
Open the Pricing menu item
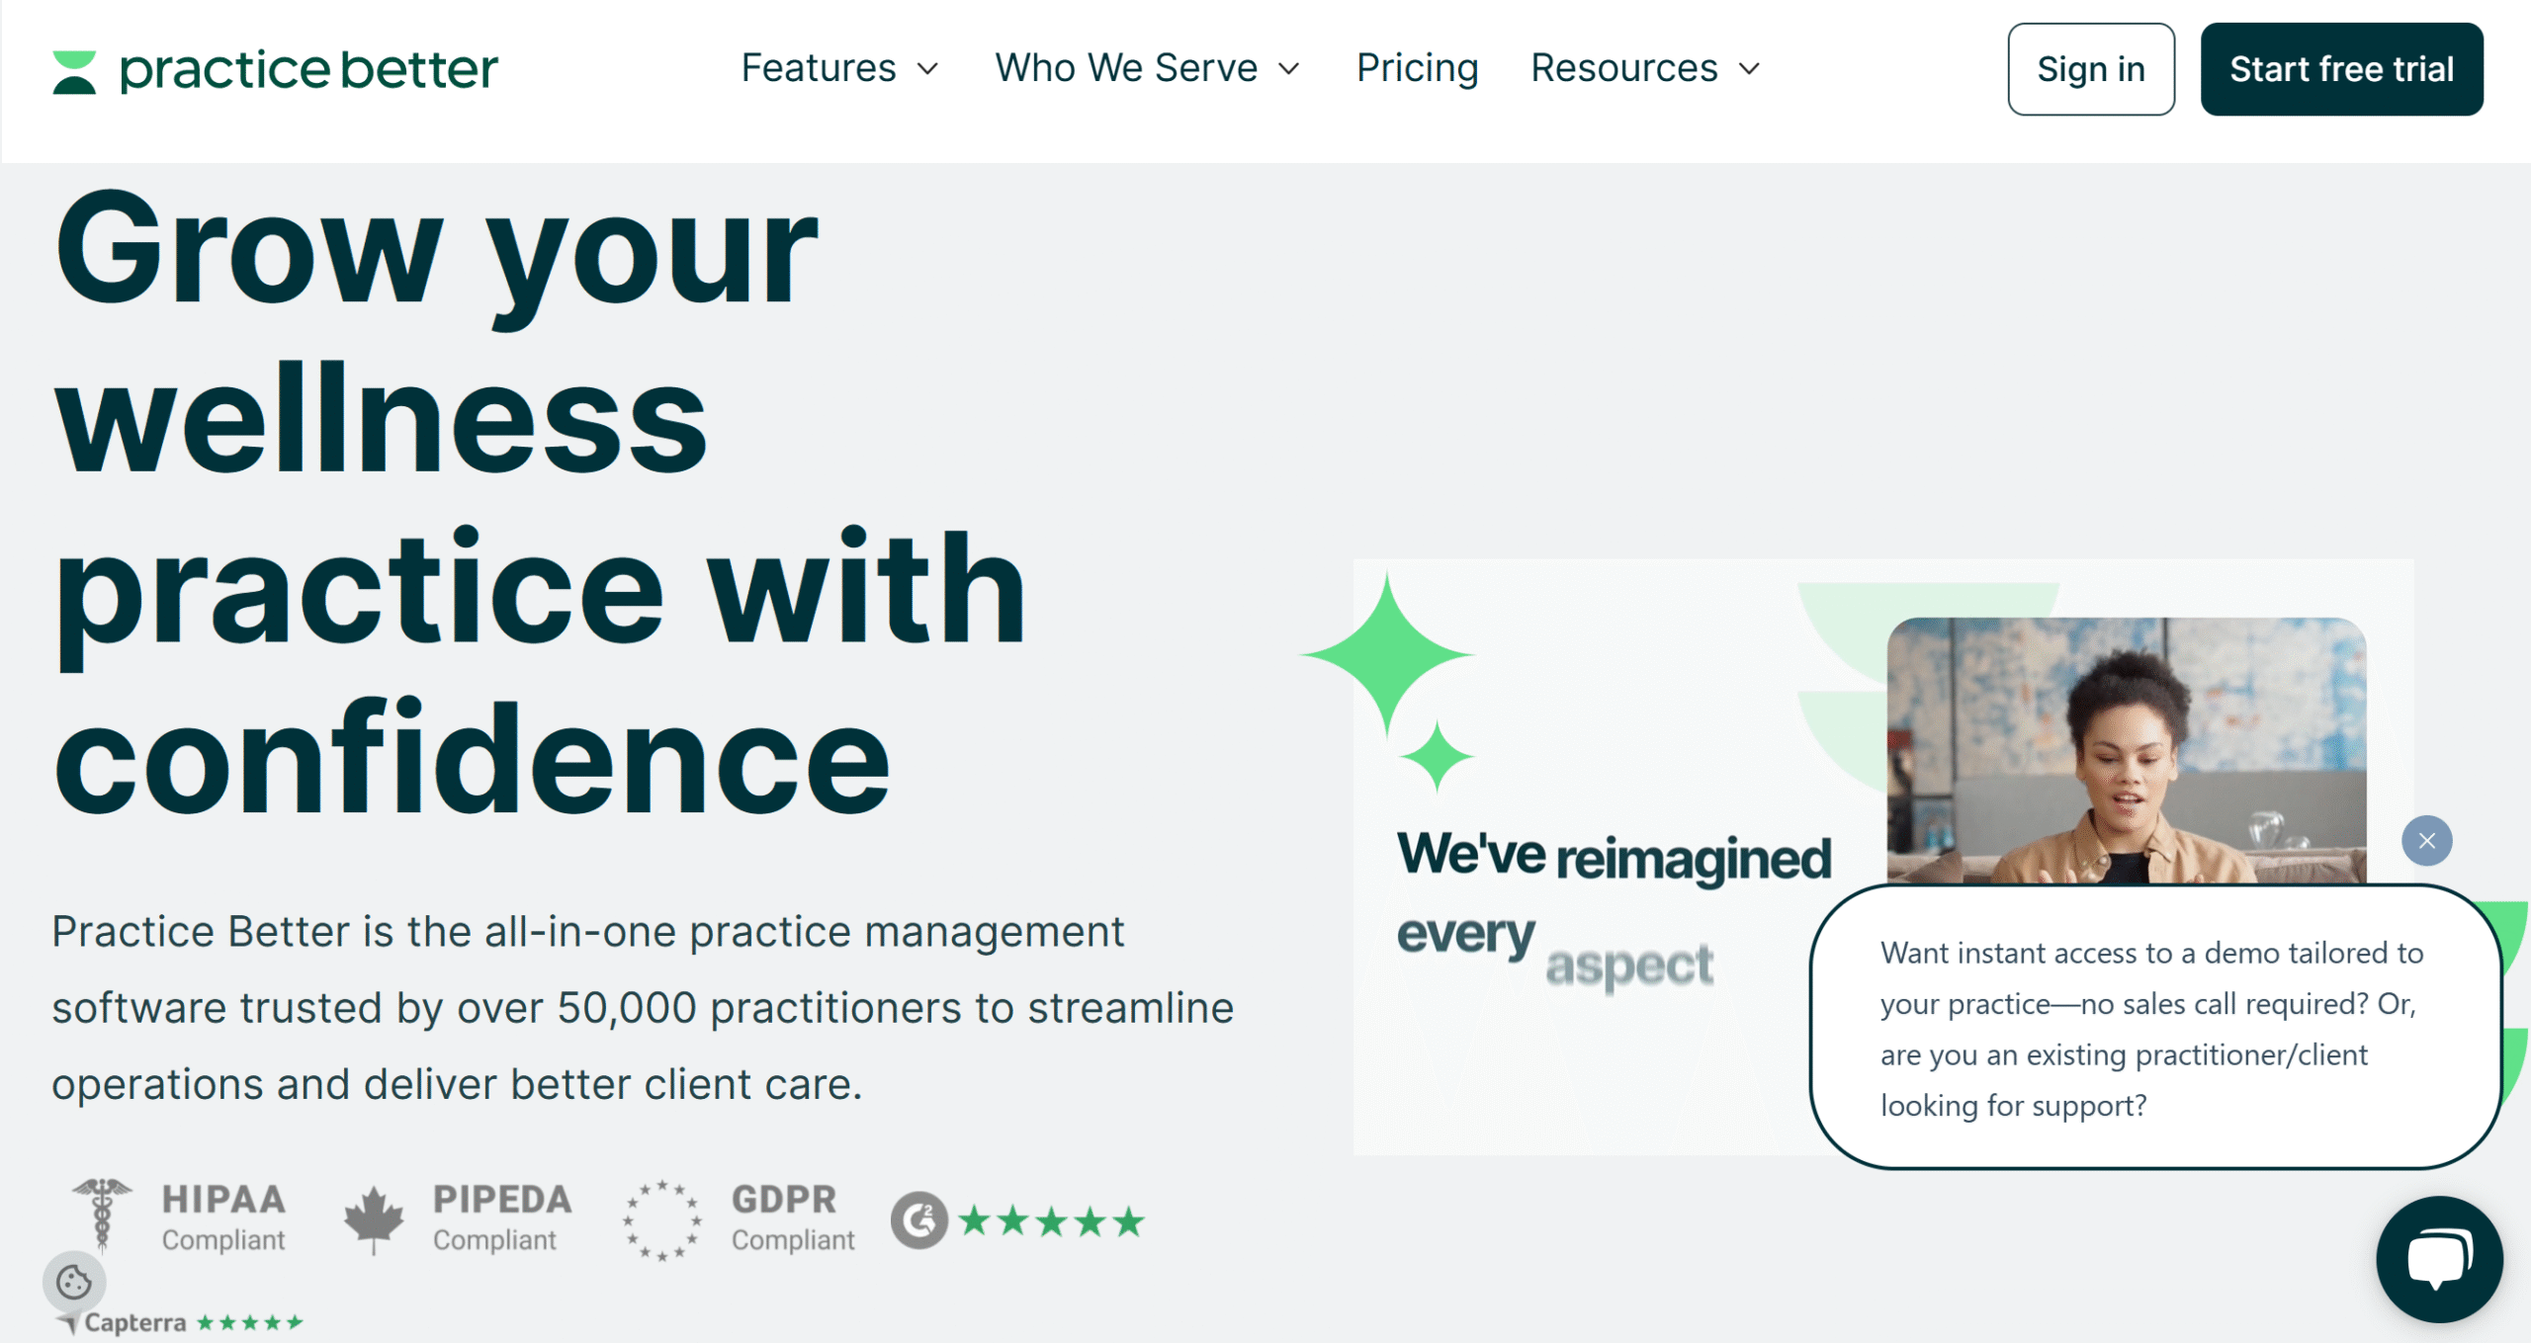point(1417,68)
